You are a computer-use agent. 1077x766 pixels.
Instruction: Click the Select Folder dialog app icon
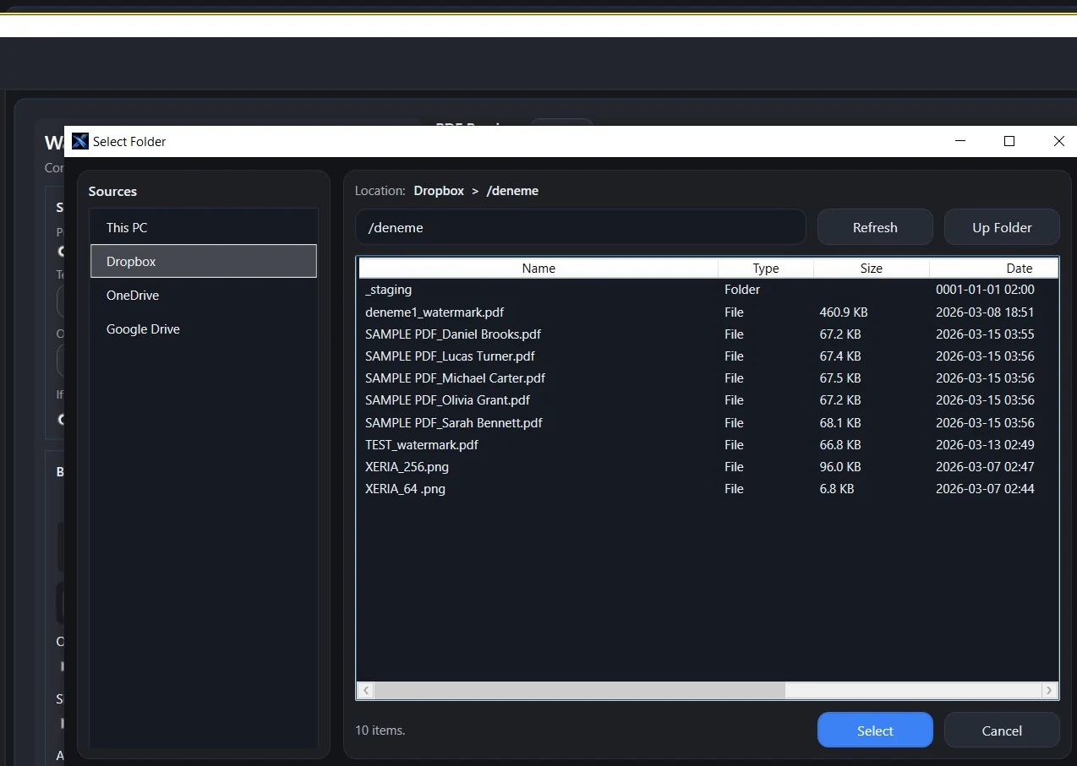pyautogui.click(x=79, y=141)
